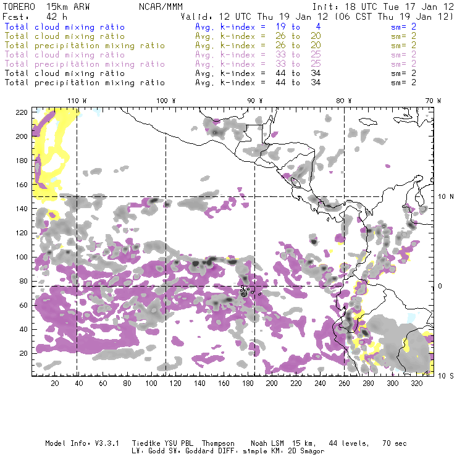Screen dimensions: 457x457
Task: Click the "TORERO 15km ARW" title text
Action: [46, 7]
